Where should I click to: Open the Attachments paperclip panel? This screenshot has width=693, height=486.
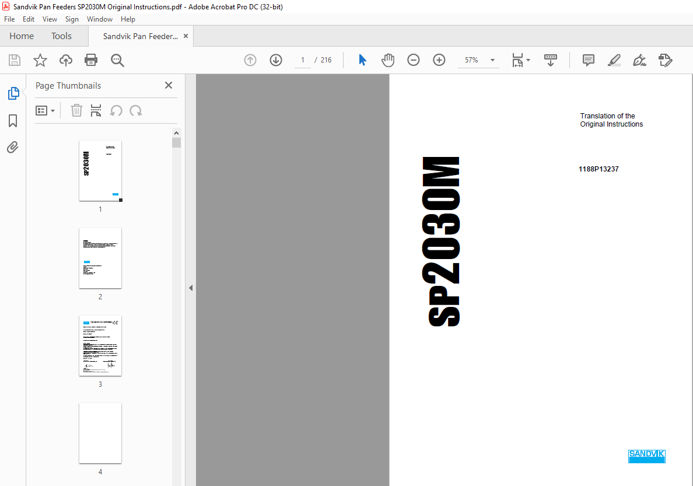pyautogui.click(x=13, y=147)
